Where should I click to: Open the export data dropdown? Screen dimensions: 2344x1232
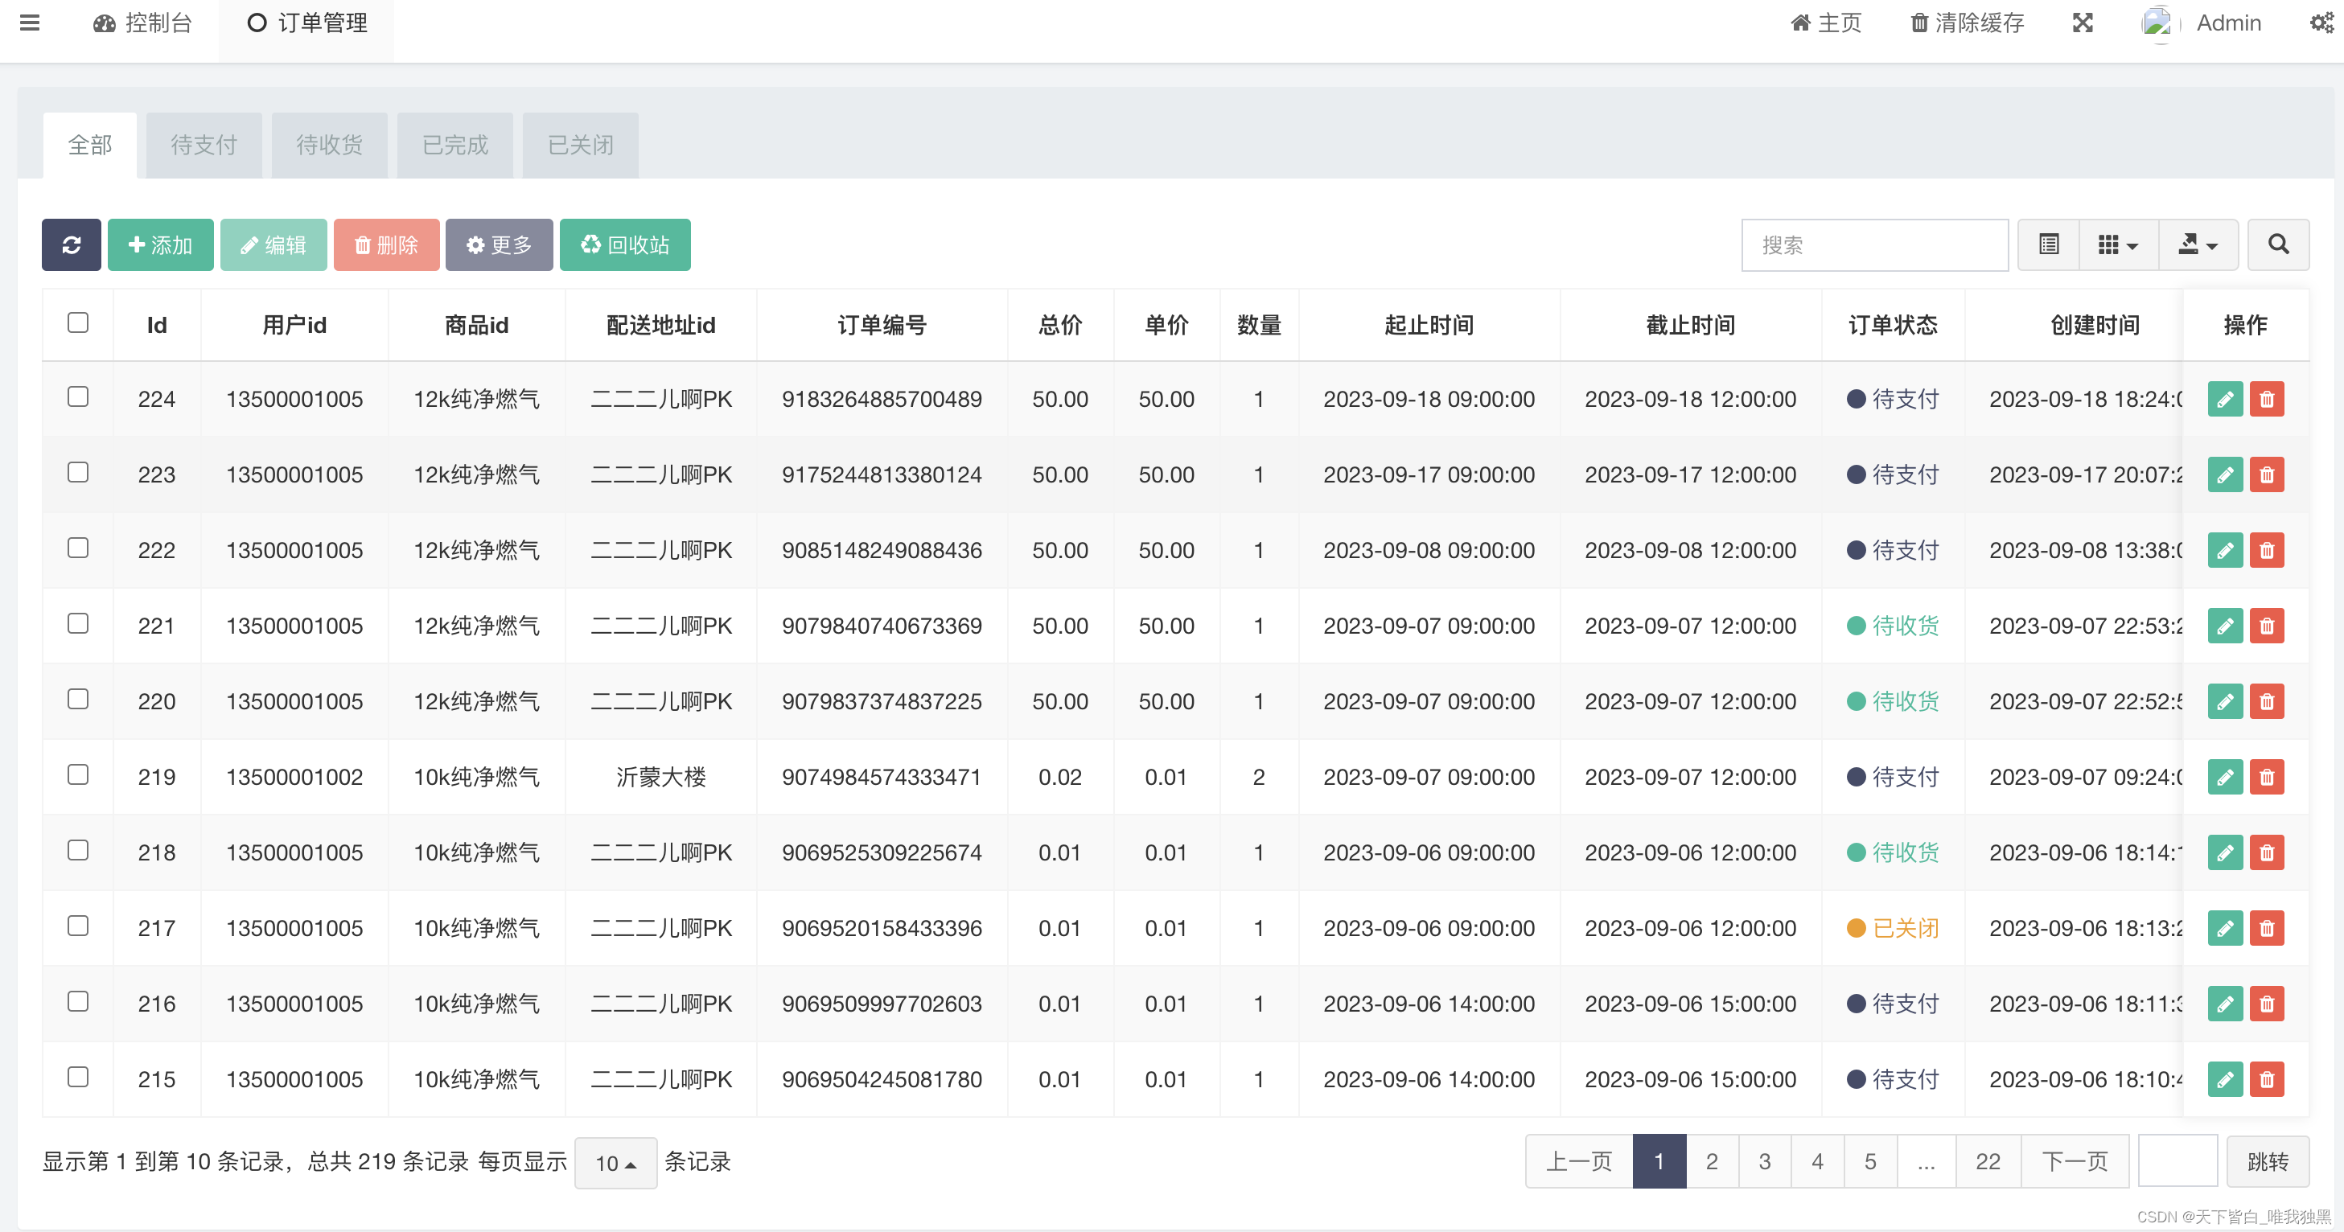pos(2198,244)
